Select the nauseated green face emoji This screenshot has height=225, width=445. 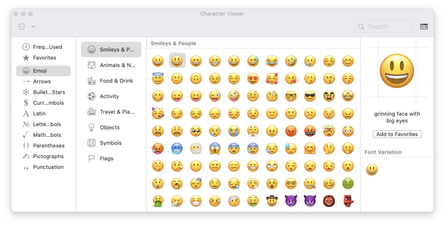pyautogui.click(x=348, y=183)
